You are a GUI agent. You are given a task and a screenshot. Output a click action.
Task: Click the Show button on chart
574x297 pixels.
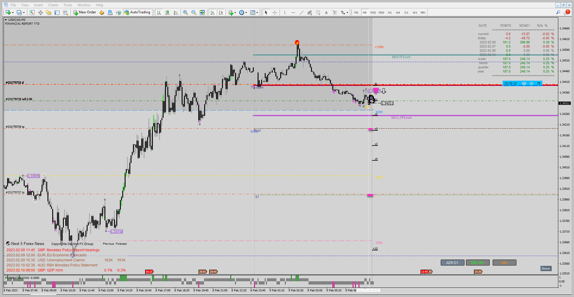[546, 268]
